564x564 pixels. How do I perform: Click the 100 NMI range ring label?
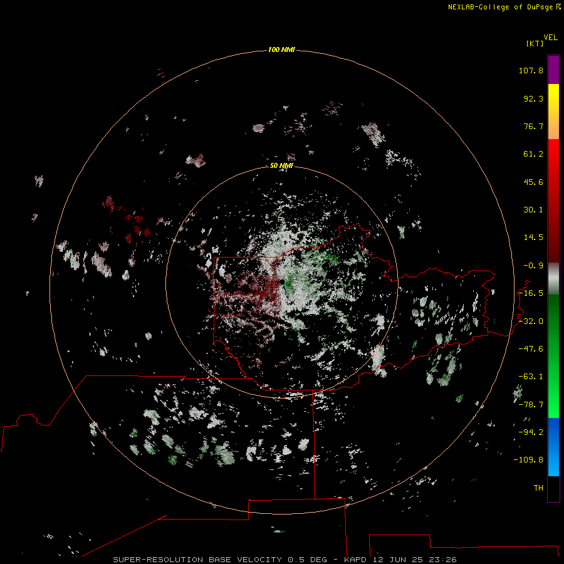pyautogui.click(x=281, y=50)
